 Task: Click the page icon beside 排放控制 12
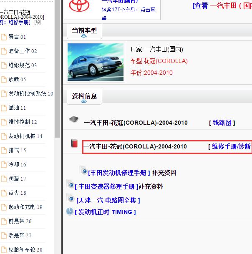(x=4, y=122)
